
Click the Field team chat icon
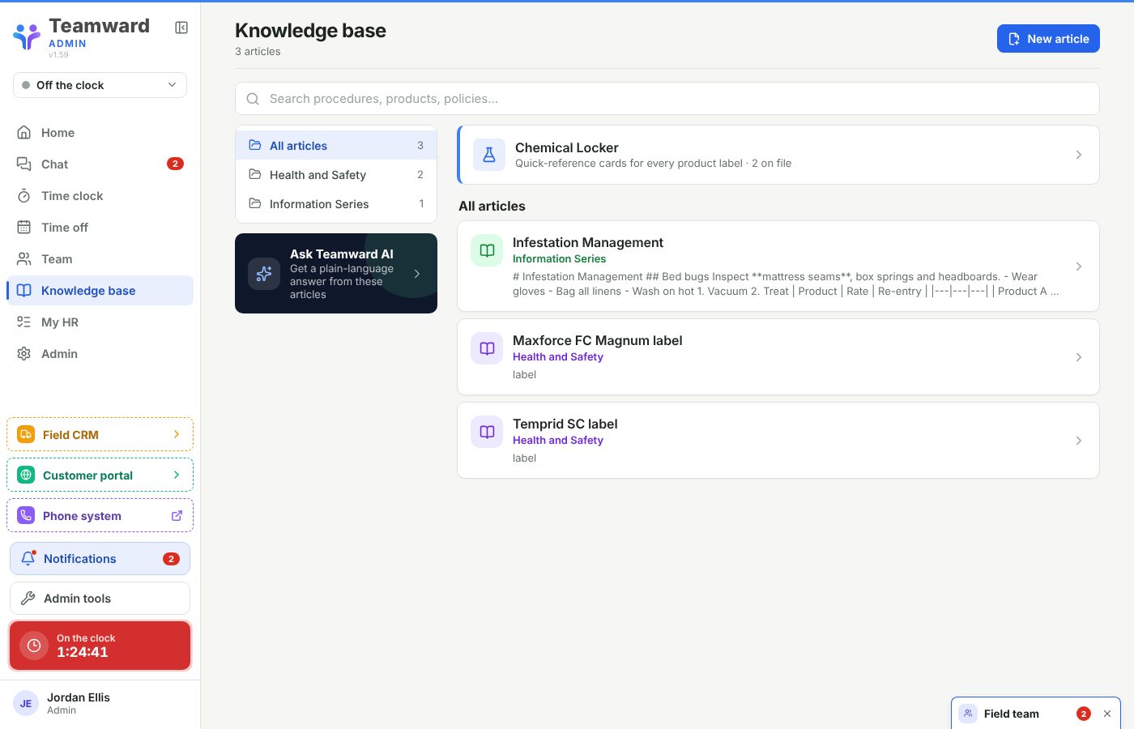968,714
